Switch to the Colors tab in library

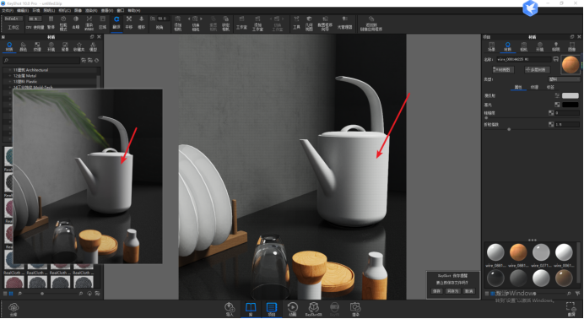point(23,46)
